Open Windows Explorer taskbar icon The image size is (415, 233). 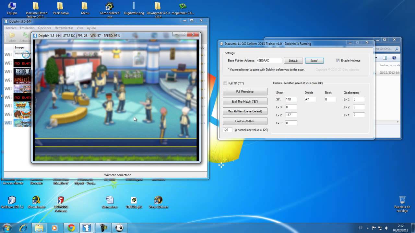point(39,228)
